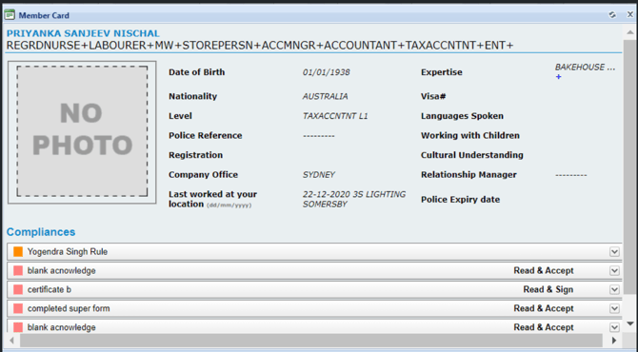Expand the certificate b dropdown arrow
This screenshot has width=638, height=352.
(x=614, y=290)
